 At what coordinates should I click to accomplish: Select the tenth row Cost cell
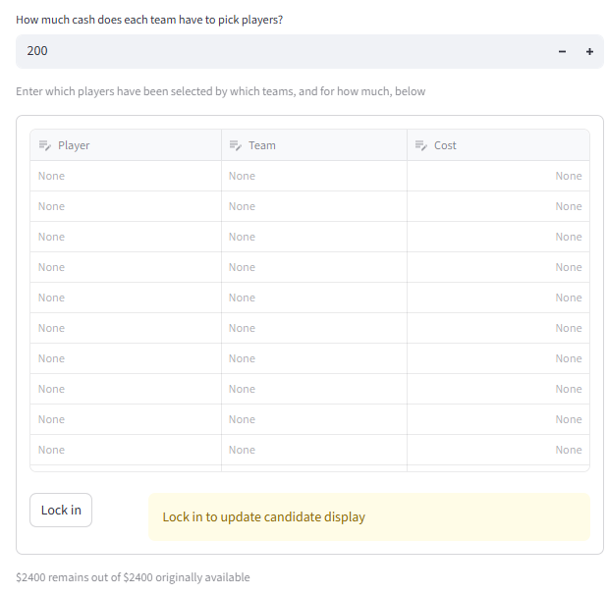498,450
